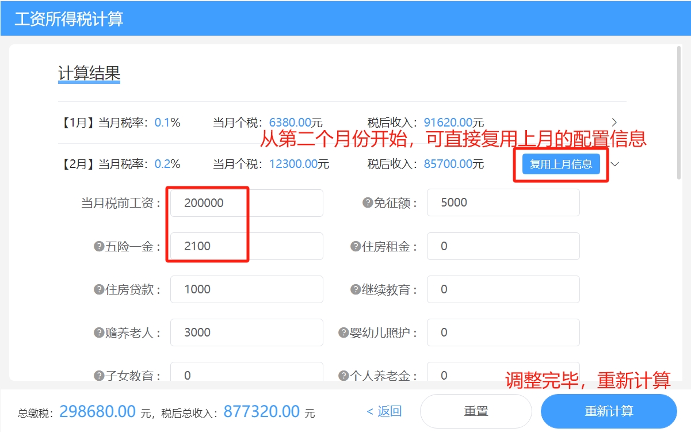Image resolution: width=691 pixels, height=432 pixels.
Task: Click the help icon beside 住房租金
Action: point(356,246)
